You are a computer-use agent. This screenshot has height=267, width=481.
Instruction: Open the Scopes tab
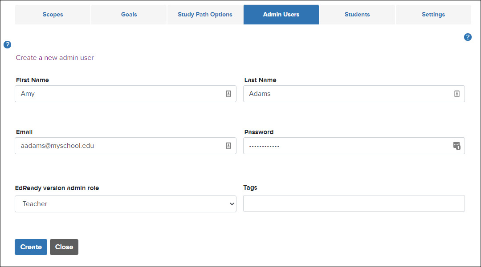click(53, 14)
